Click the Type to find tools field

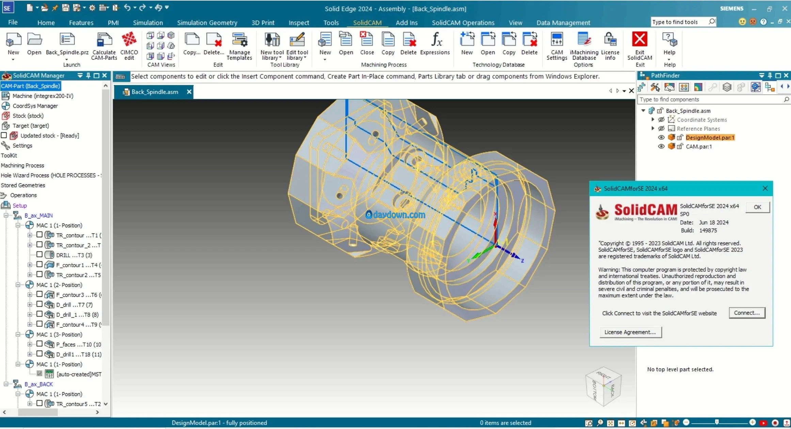point(683,22)
